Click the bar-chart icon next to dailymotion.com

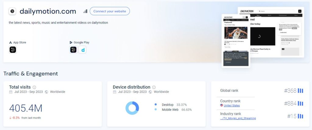pyautogui.click(x=85, y=11)
